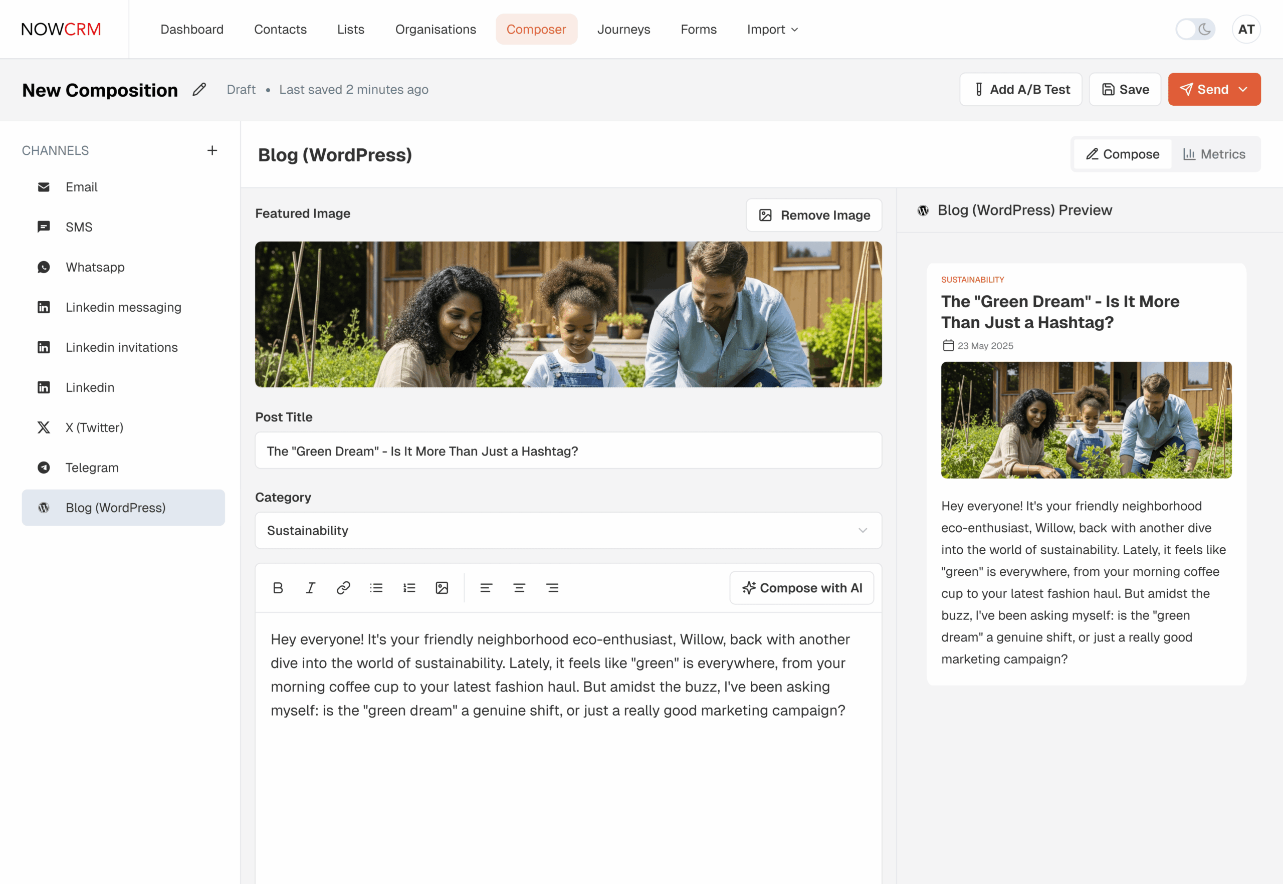Select the Telegram channel

point(123,468)
